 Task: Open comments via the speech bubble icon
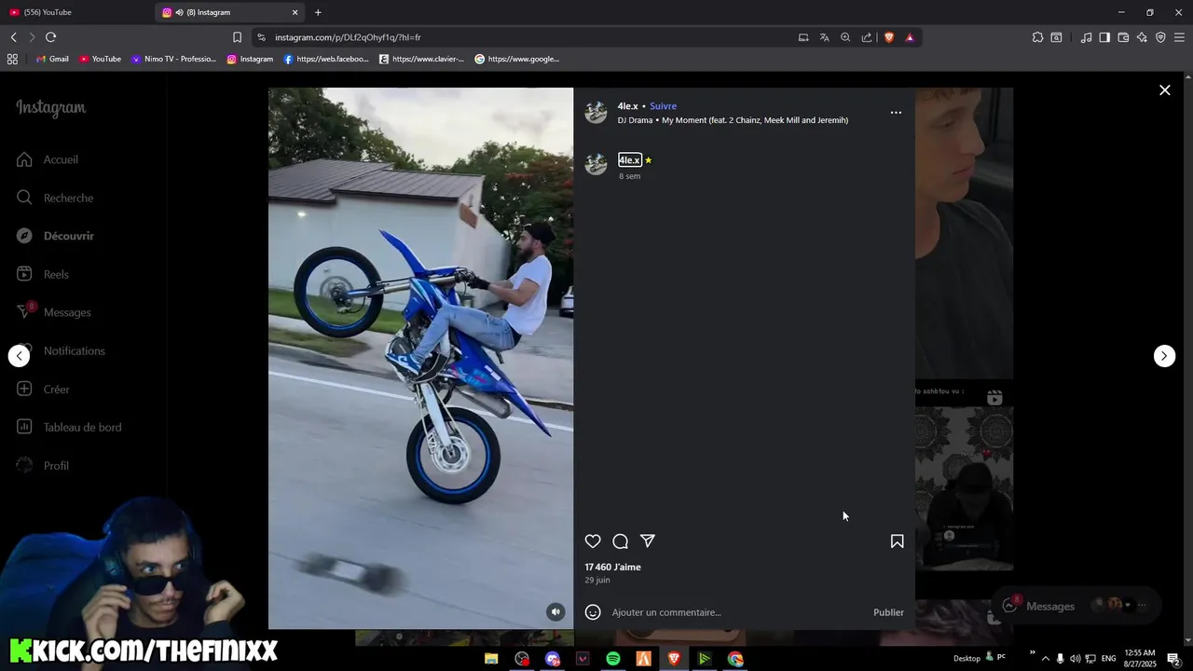coord(620,541)
